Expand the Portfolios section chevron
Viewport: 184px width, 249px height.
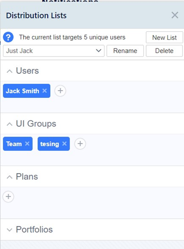click(10, 230)
